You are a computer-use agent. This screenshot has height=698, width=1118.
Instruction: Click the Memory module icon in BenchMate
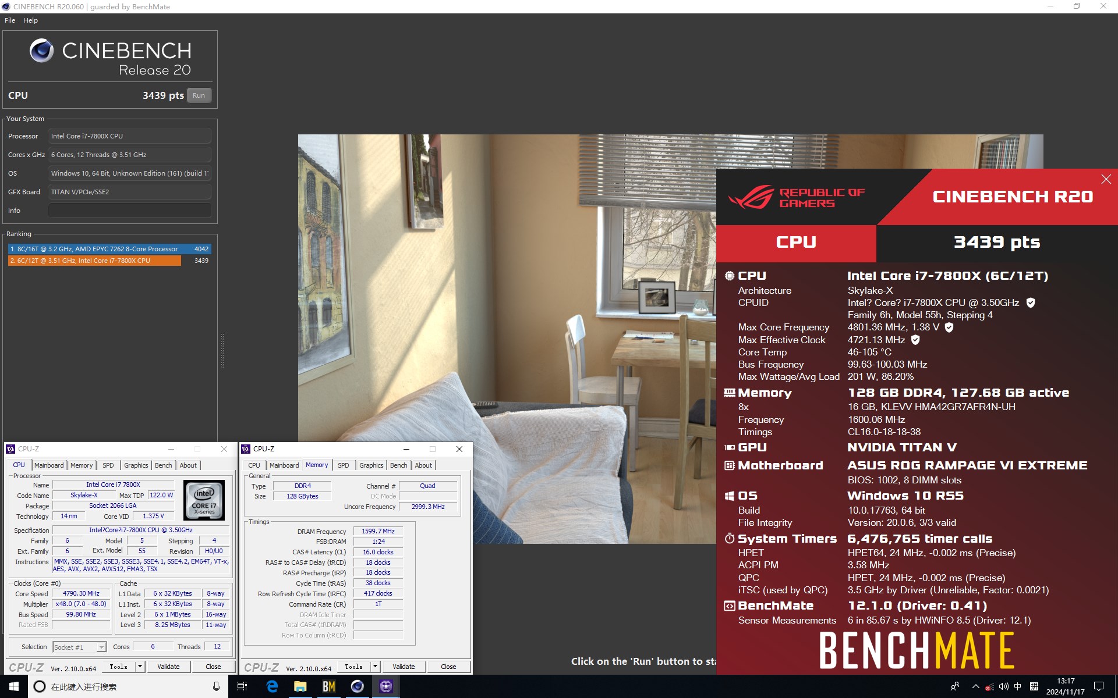point(729,393)
